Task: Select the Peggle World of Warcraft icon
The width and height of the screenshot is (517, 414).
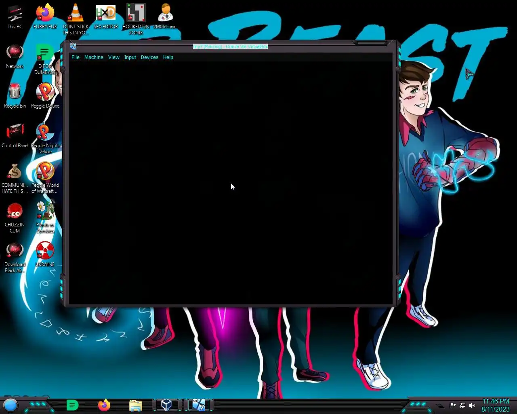Action: [45, 178]
